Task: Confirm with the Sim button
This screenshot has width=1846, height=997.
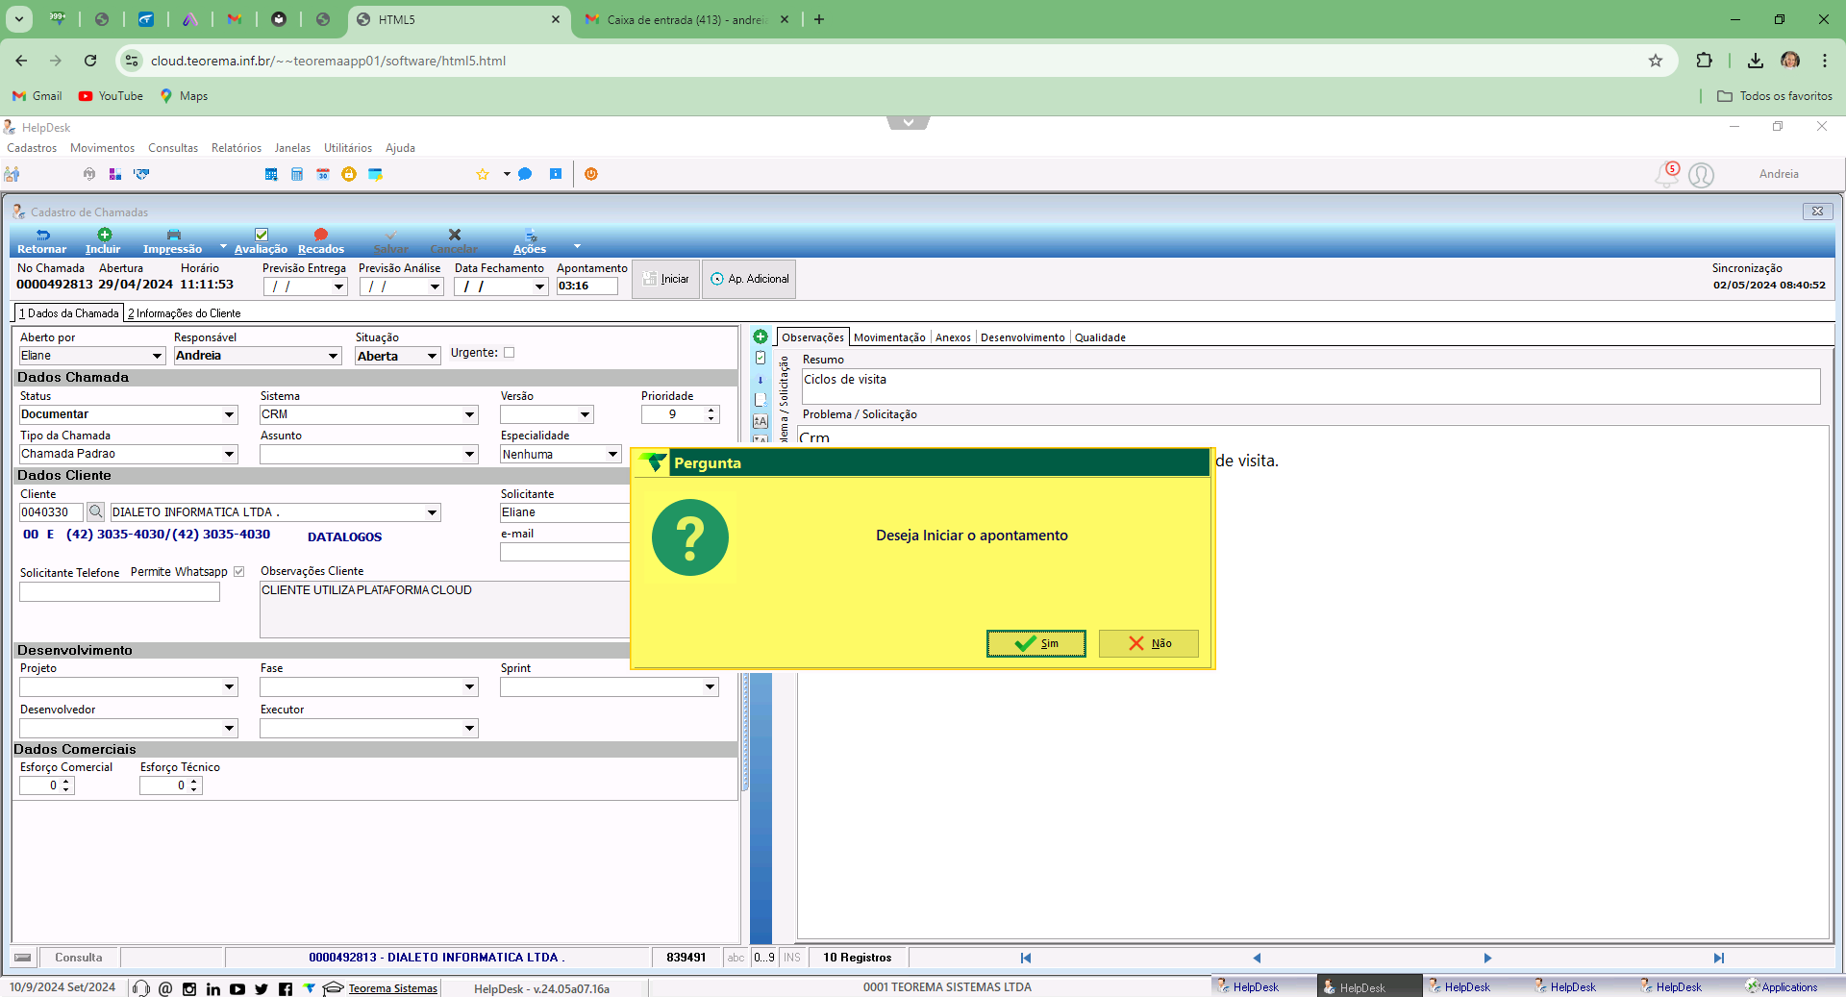Action: (1036, 643)
